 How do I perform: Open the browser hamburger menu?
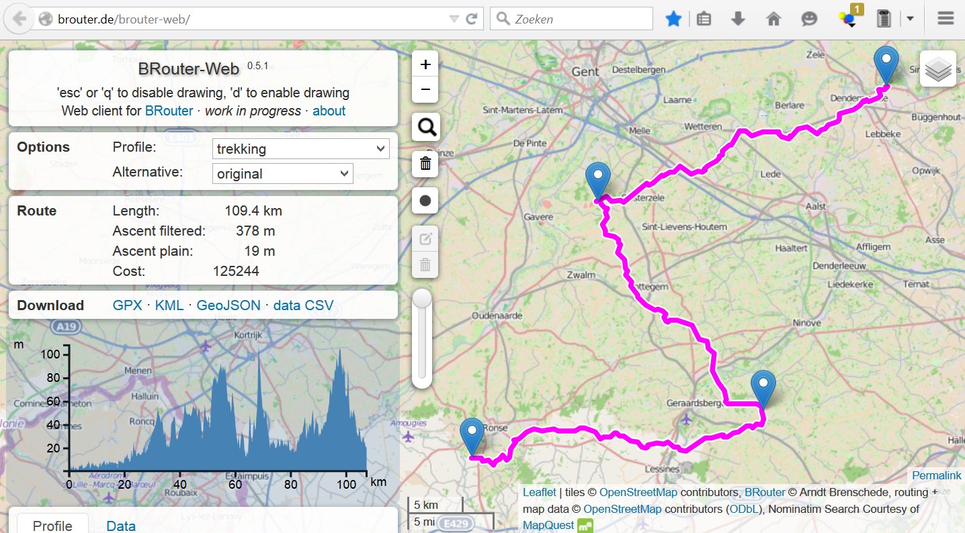[946, 19]
